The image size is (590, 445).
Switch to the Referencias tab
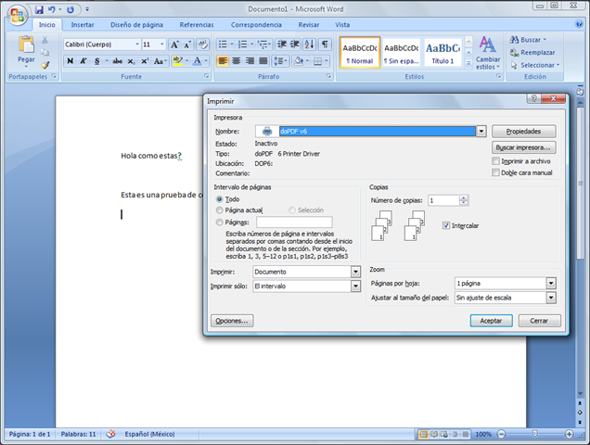(x=197, y=25)
